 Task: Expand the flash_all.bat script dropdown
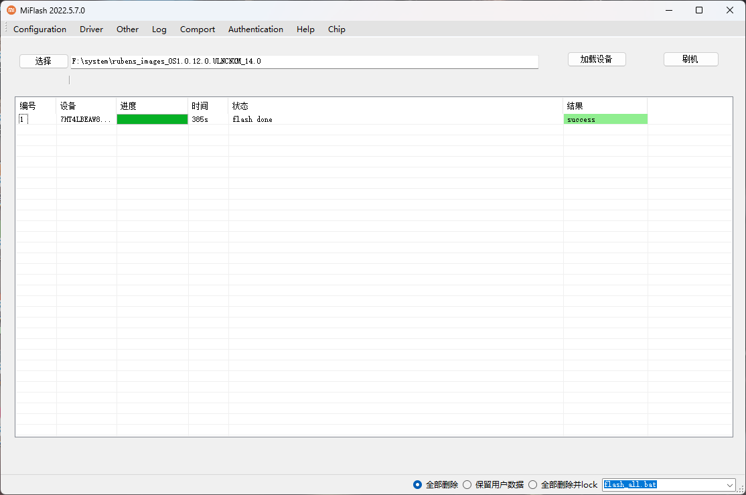(x=730, y=485)
